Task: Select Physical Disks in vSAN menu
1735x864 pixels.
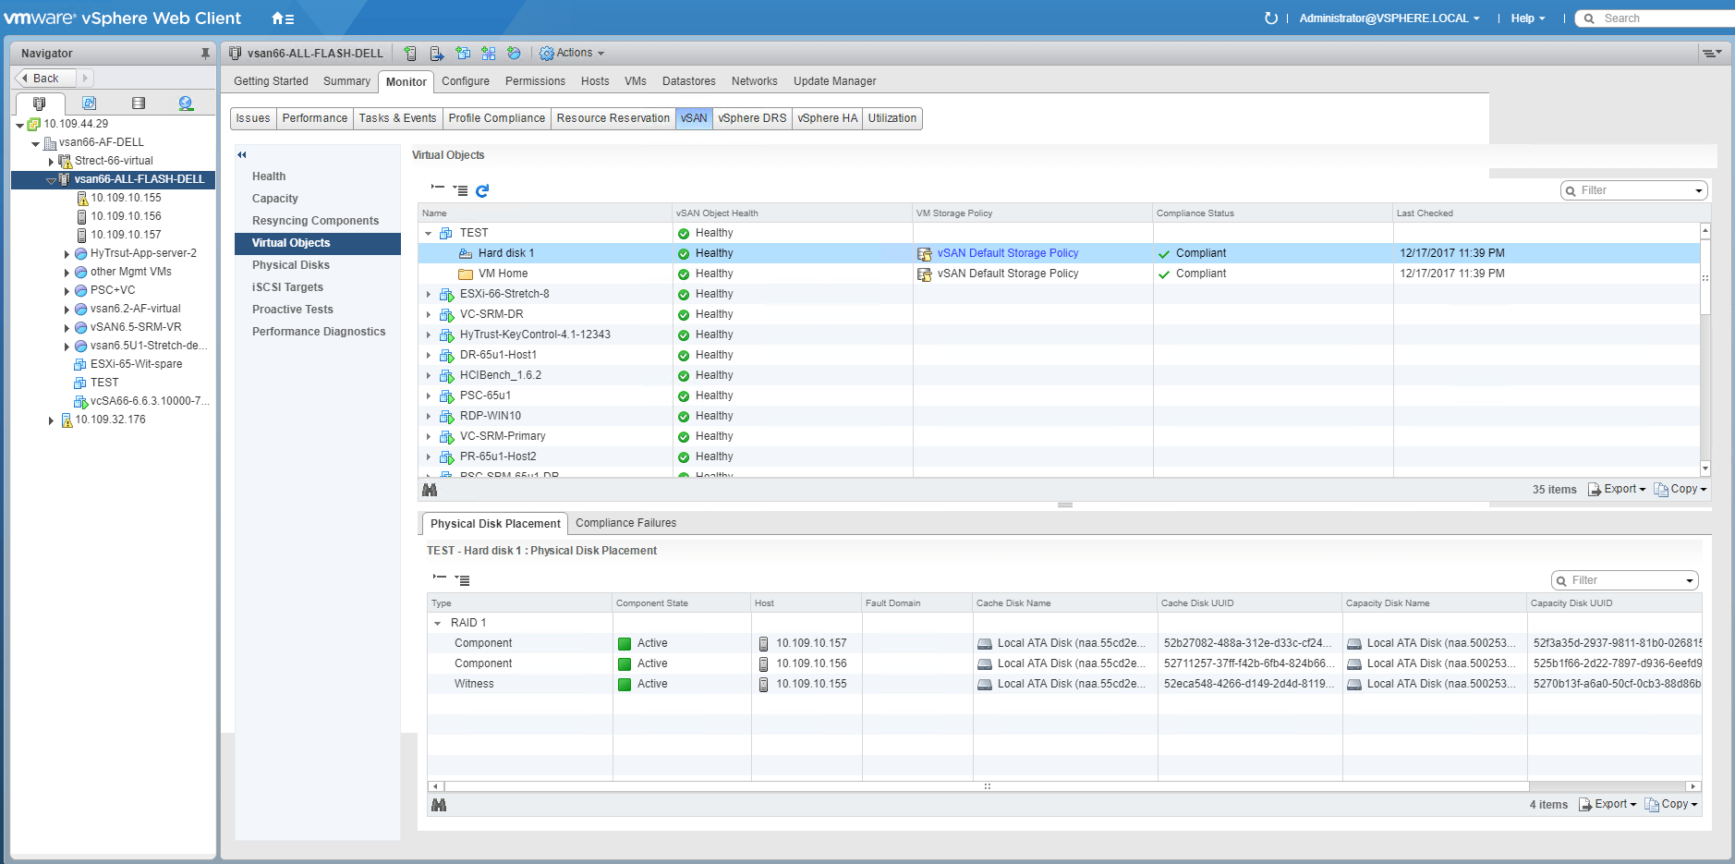Action: coord(290,265)
